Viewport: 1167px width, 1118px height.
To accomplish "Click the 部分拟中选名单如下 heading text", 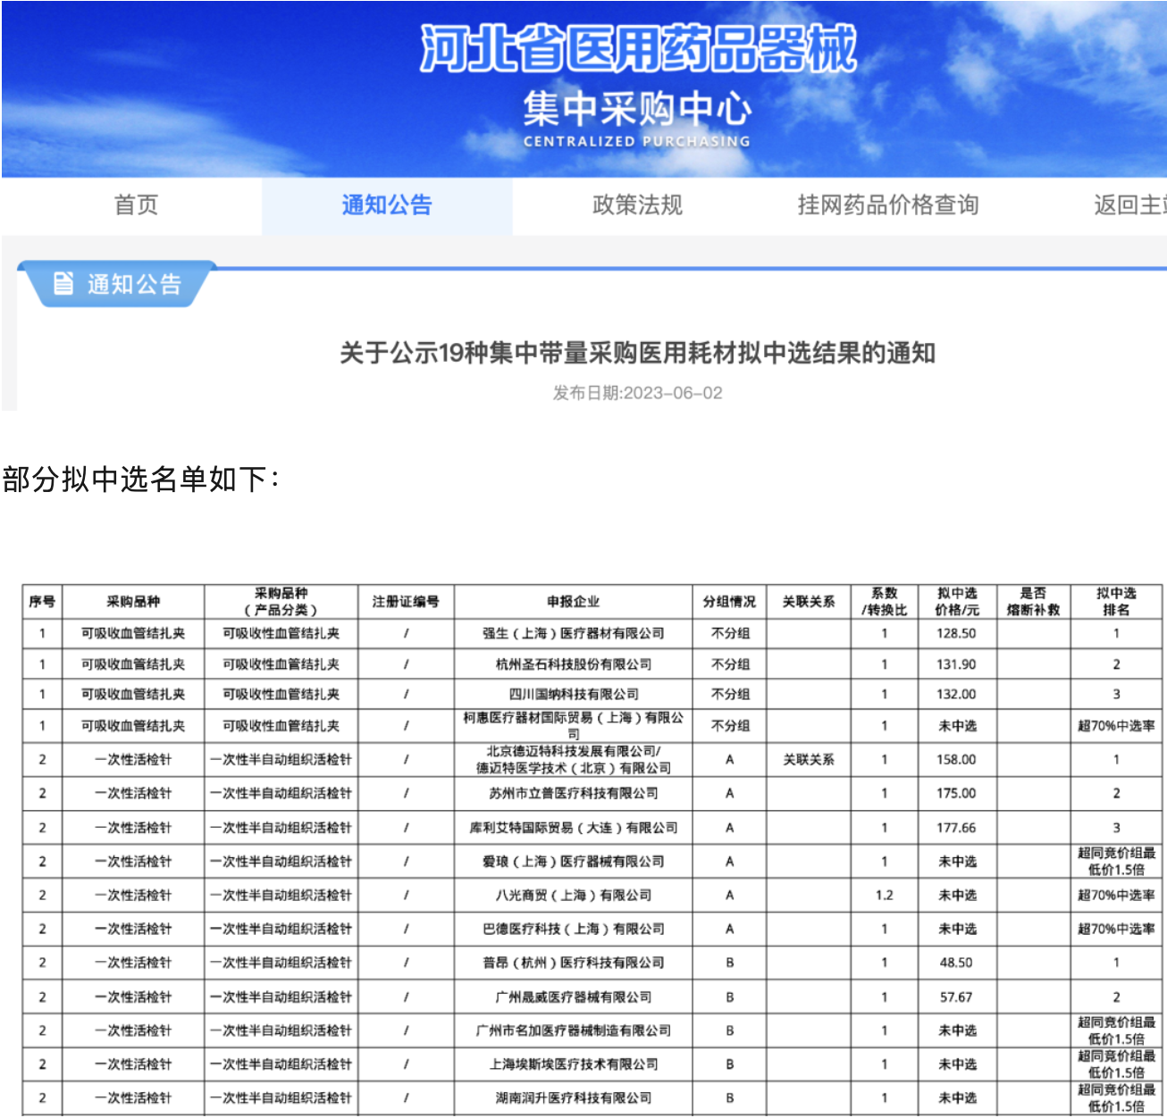I will click(x=141, y=480).
